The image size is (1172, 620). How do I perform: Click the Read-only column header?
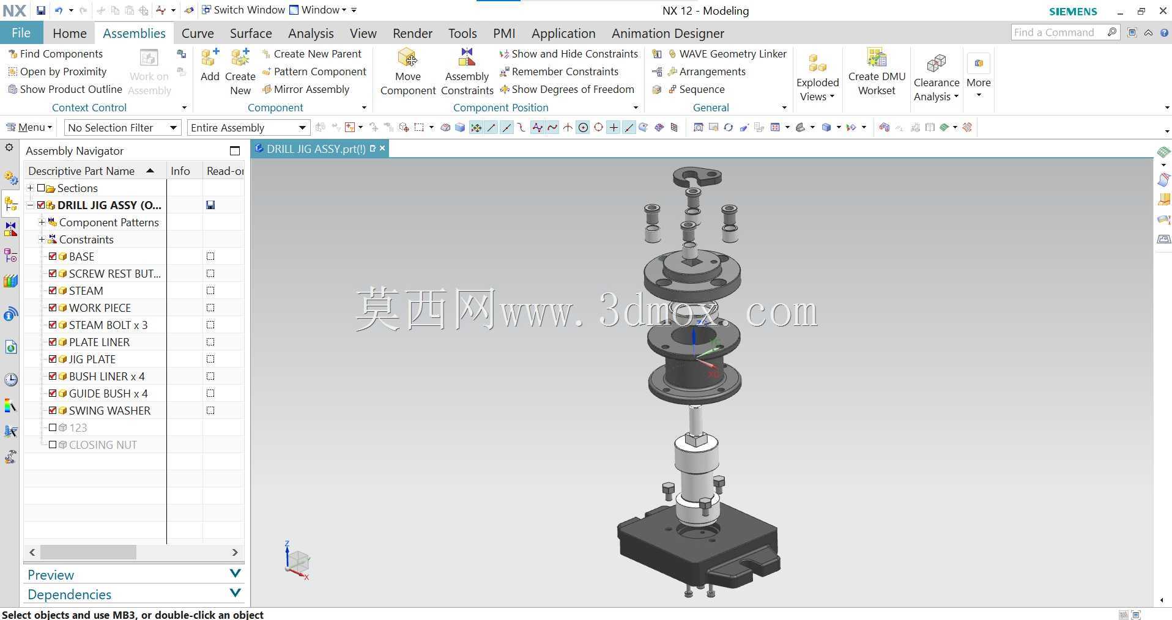tap(224, 171)
